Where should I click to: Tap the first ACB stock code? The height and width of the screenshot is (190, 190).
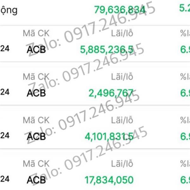pyautogui.click(x=36, y=50)
